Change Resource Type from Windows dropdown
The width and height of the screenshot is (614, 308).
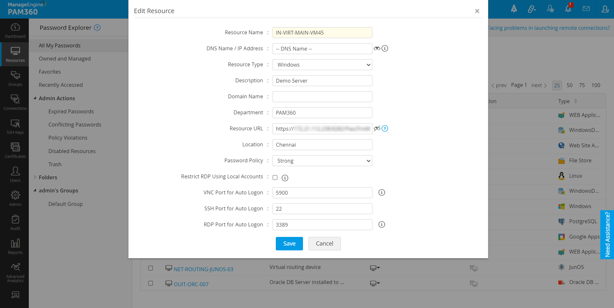(x=322, y=64)
